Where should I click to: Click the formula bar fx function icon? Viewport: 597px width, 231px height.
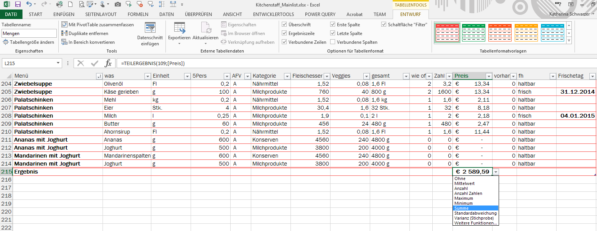108,63
